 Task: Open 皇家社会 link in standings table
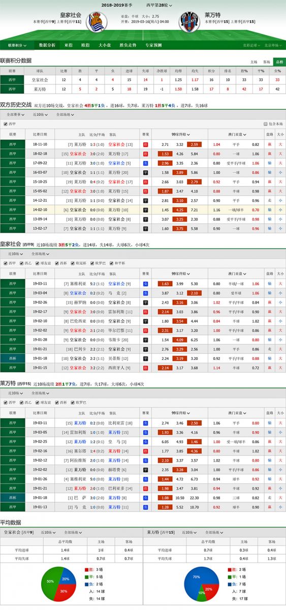coord(40,80)
